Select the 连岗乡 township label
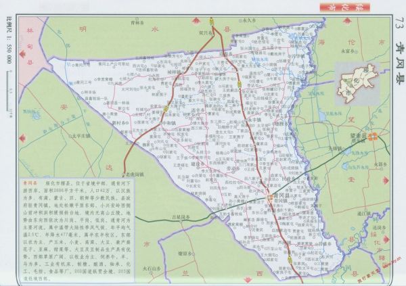The height and width of the screenshot is (286, 406). click(x=380, y=228)
